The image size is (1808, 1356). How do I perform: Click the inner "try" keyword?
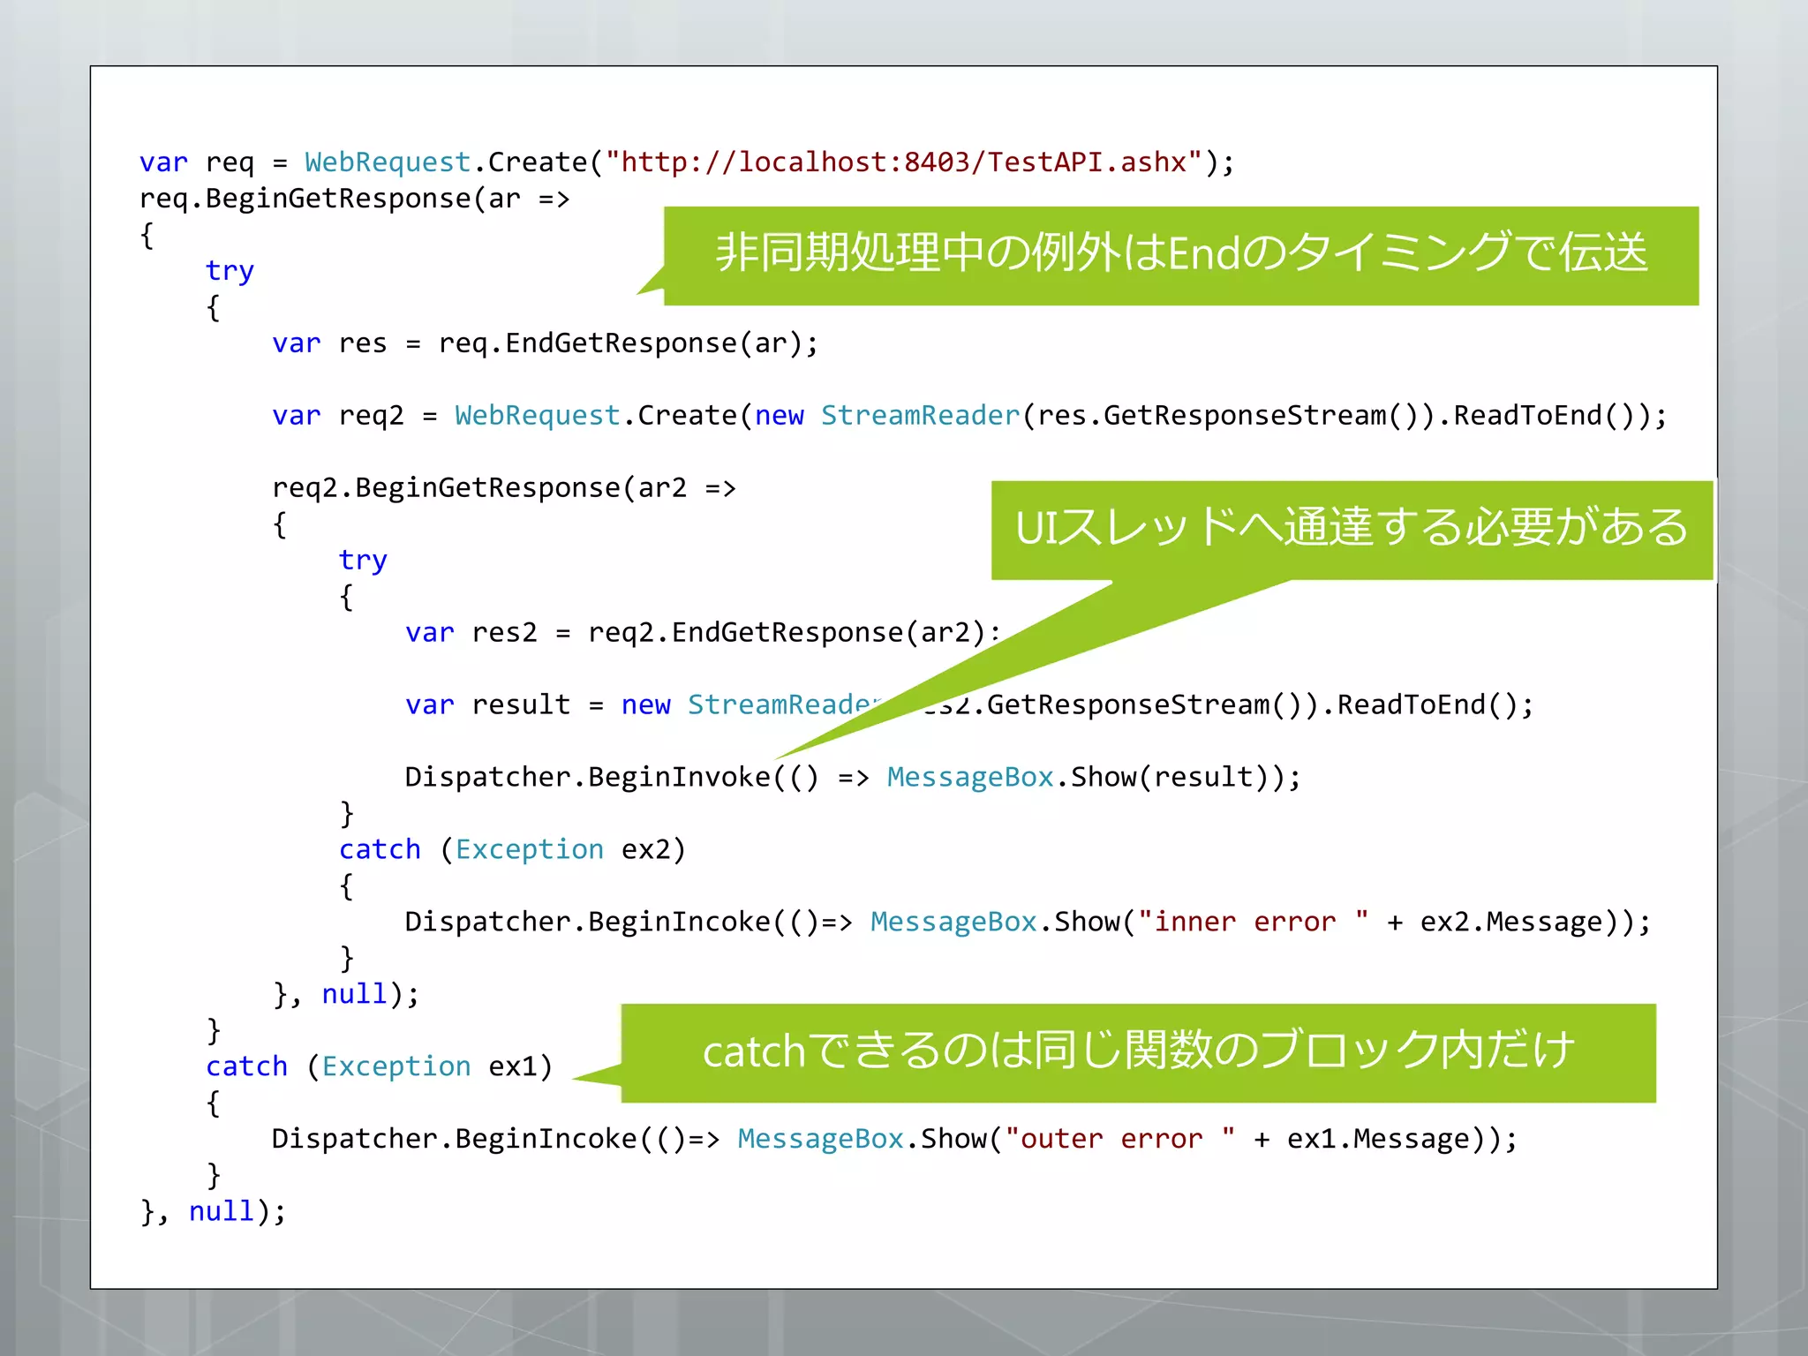[363, 561]
